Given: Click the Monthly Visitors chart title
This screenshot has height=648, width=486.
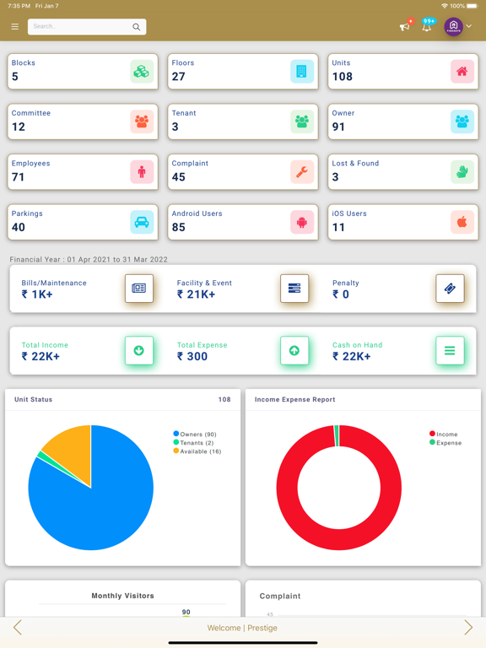Looking at the screenshot, I should (122, 596).
